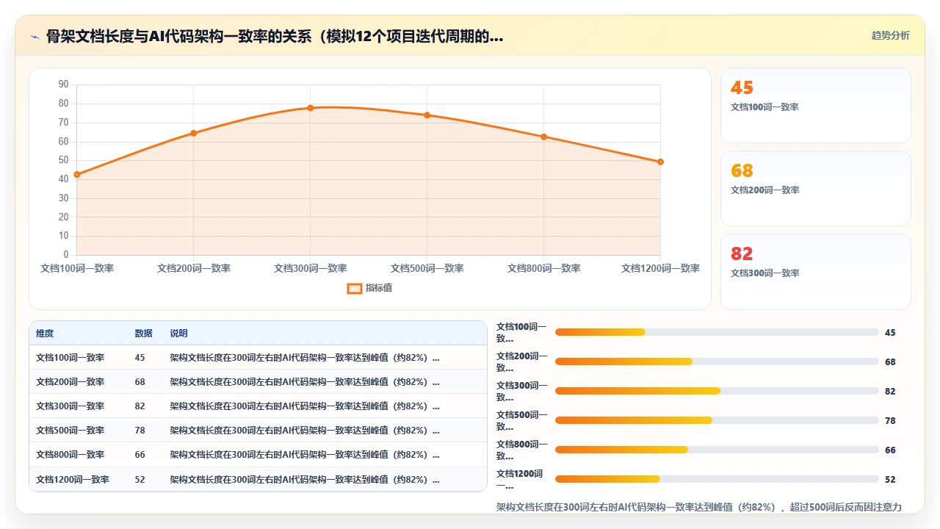
Task: Click the progress bar with value 82
Action: [x=717, y=391]
